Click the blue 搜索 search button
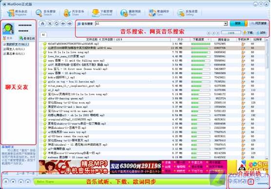Screen dimensions: 271x189 [237, 23]
